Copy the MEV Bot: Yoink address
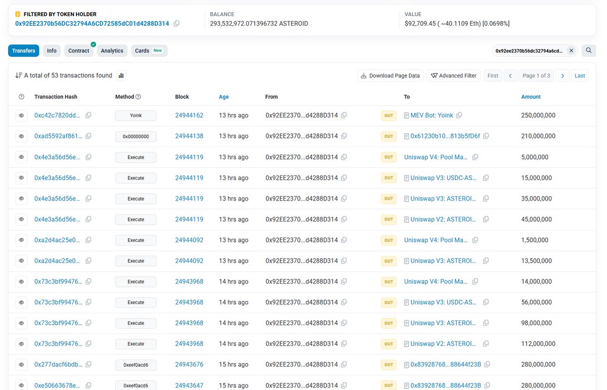Image resolution: width=607 pixels, height=390 pixels. point(459,116)
